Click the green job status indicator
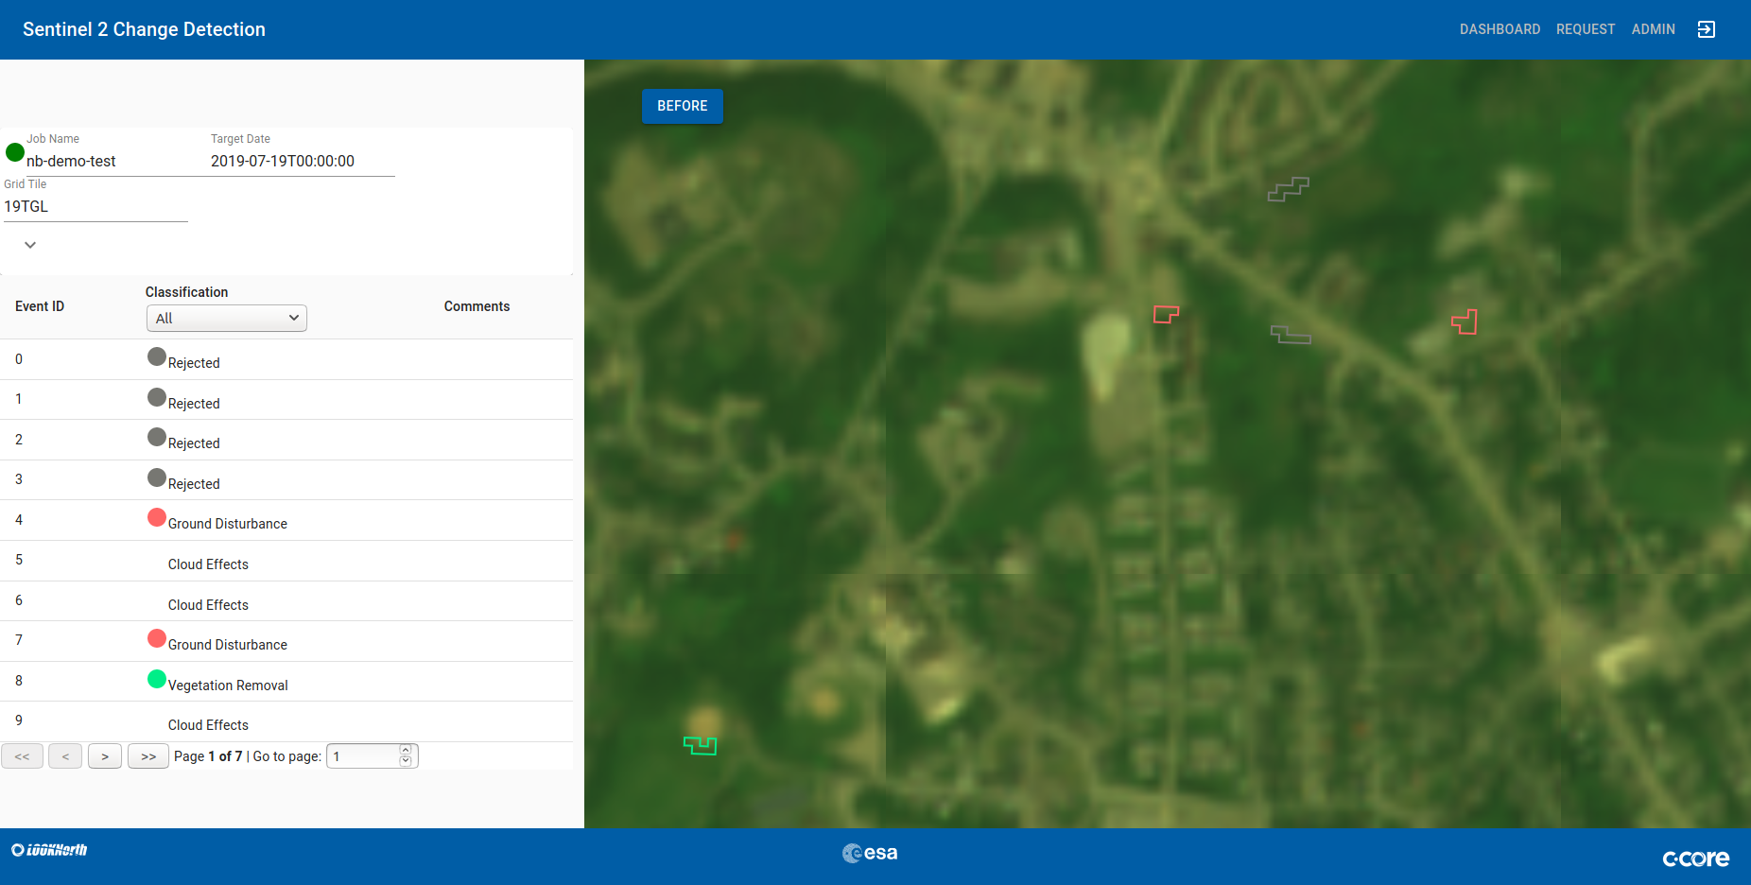 point(15,152)
